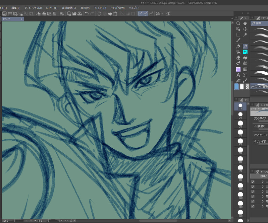The width and height of the screenshot is (268, 223).
Task: Select the Fill bucket tool in tool palette
Action: click(245, 58)
